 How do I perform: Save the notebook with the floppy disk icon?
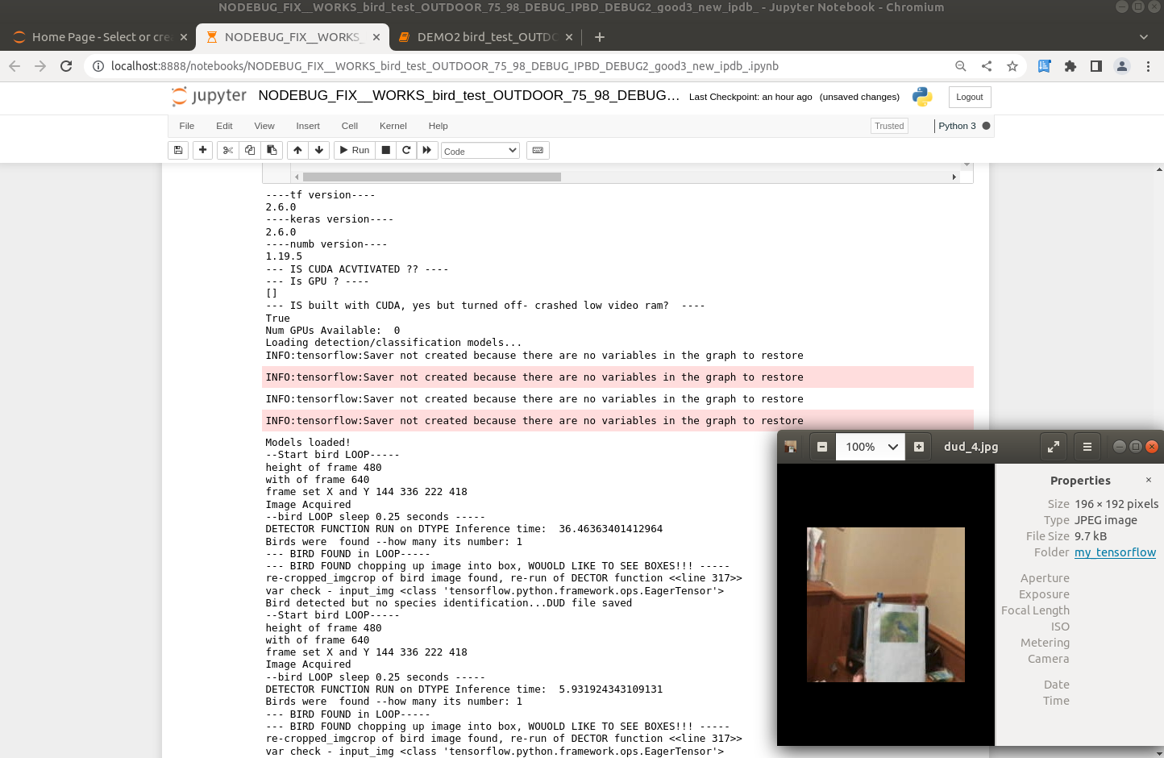coord(178,150)
